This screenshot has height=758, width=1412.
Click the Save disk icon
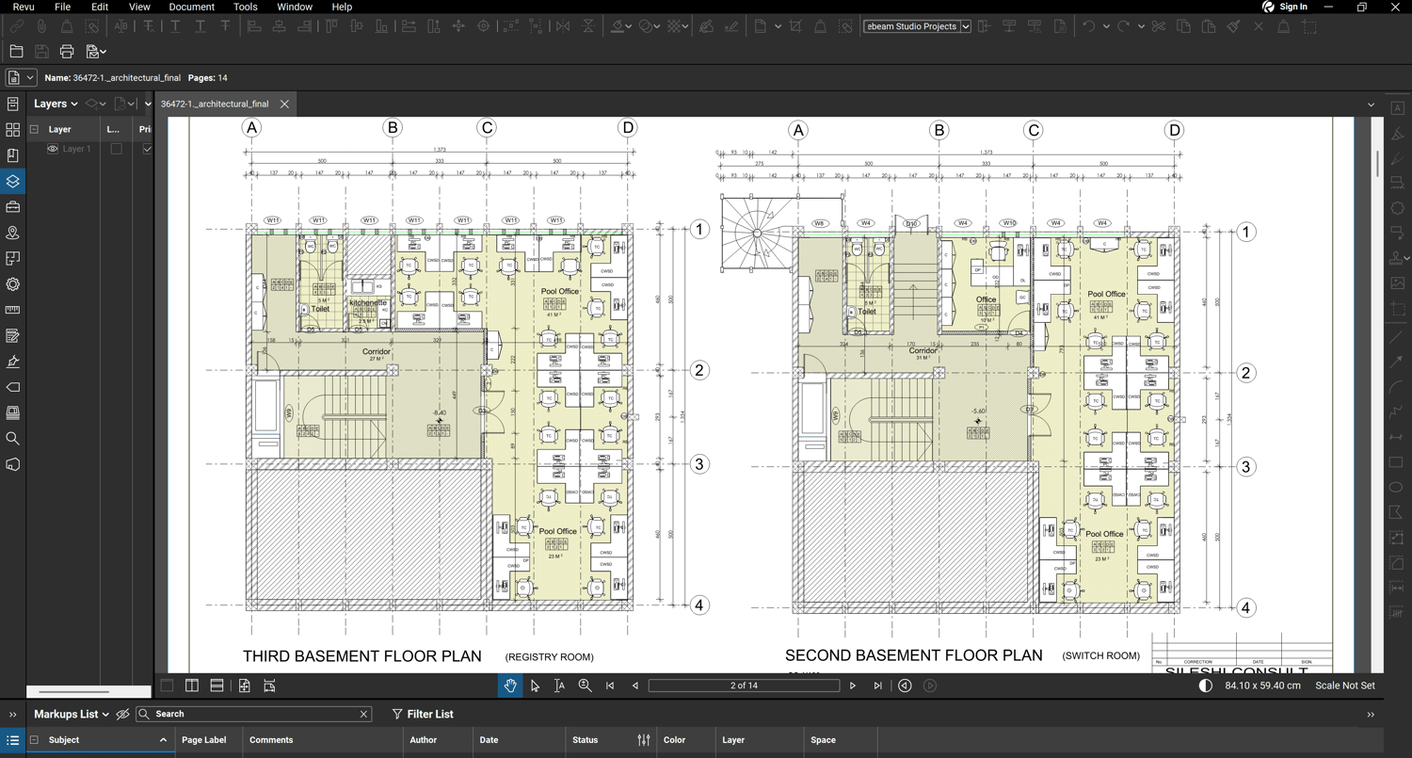(41, 52)
